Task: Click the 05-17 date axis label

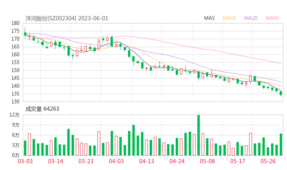Action: pyautogui.click(x=238, y=161)
